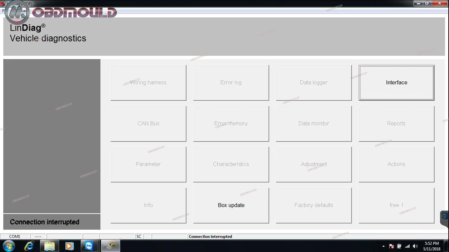Screen dimensions: 449x252
Task: Click the LinDiag taskbar icon
Action: 110,246
